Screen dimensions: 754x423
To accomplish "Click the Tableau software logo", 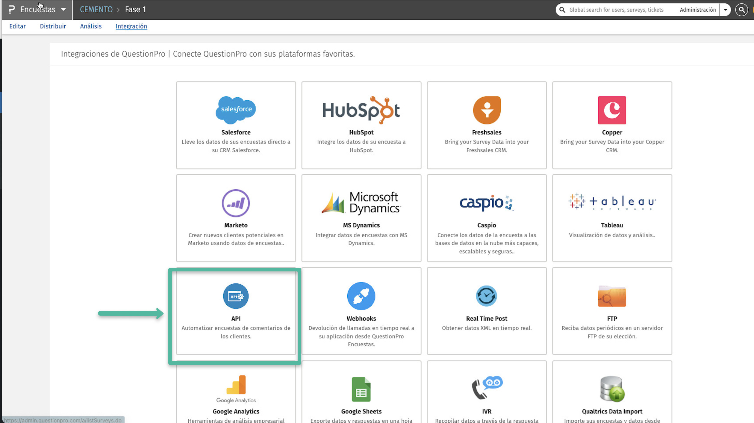I will tap(612, 201).
